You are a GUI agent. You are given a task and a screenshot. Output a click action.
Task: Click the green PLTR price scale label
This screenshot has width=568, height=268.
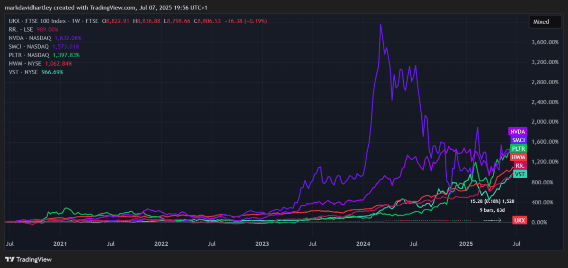(518, 148)
